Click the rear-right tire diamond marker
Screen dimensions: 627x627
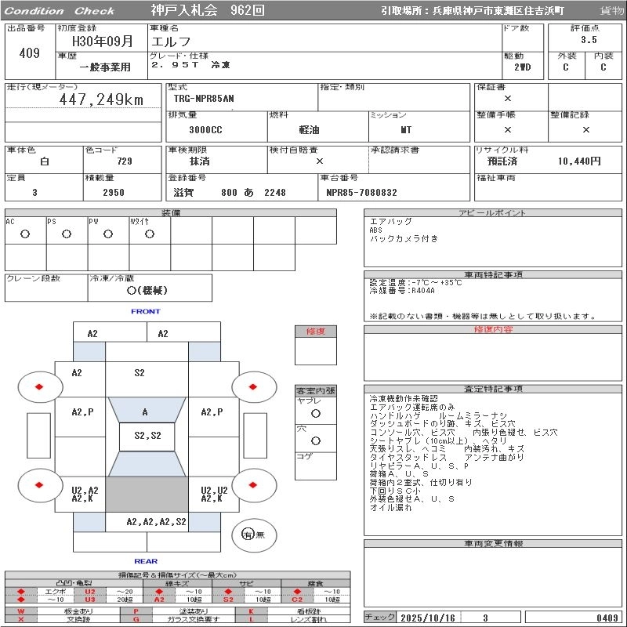(253, 485)
